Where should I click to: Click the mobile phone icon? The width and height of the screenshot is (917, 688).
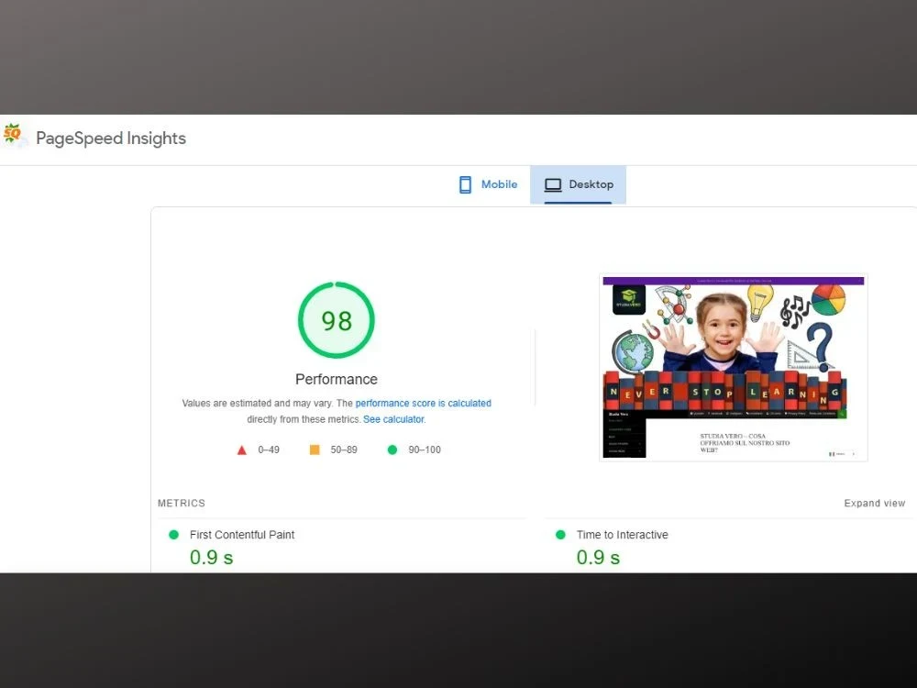pyautogui.click(x=465, y=185)
